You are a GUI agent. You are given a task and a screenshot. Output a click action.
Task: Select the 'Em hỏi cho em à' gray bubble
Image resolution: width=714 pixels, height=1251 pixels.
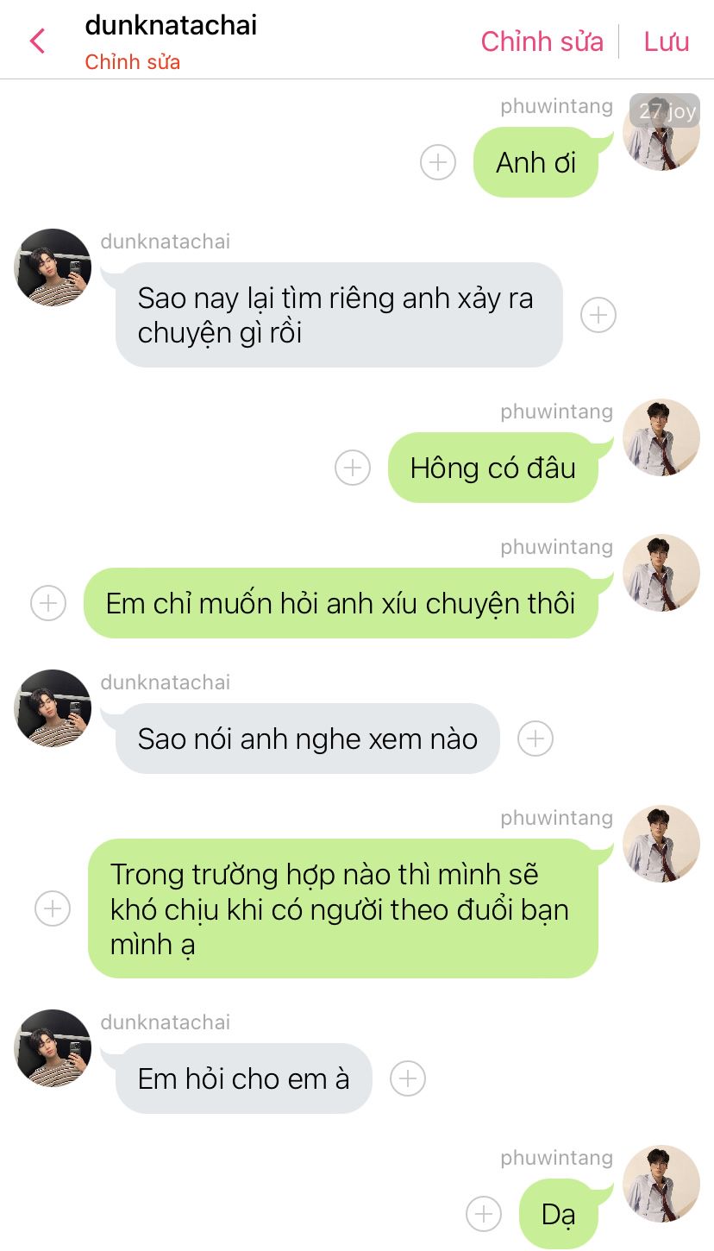243,1078
